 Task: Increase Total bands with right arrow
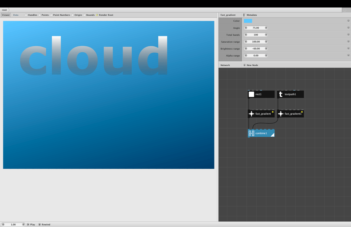click(266, 35)
